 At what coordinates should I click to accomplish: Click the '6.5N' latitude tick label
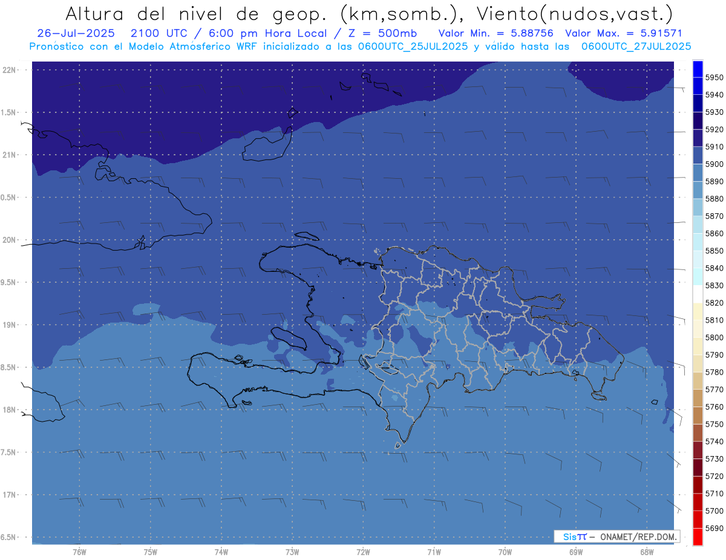pyautogui.click(x=8, y=537)
